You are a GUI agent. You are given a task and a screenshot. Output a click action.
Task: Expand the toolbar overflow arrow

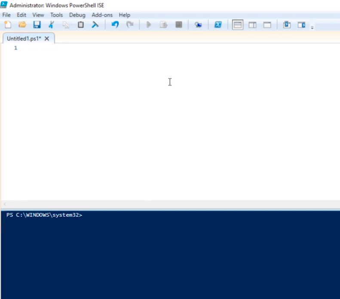312,28
